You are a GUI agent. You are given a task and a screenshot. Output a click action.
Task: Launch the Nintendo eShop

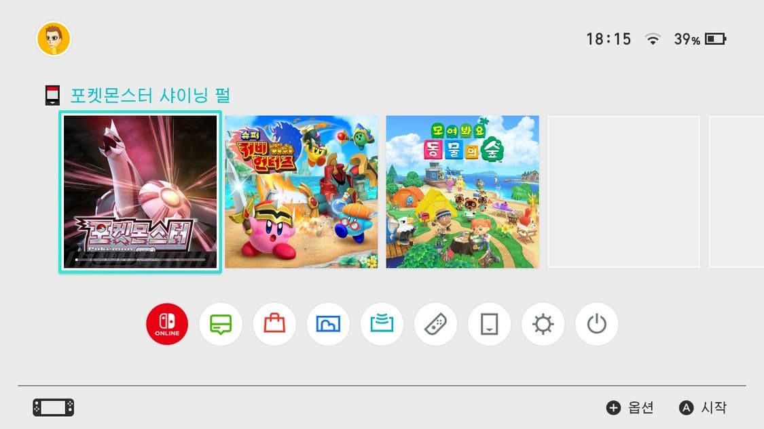tap(274, 324)
